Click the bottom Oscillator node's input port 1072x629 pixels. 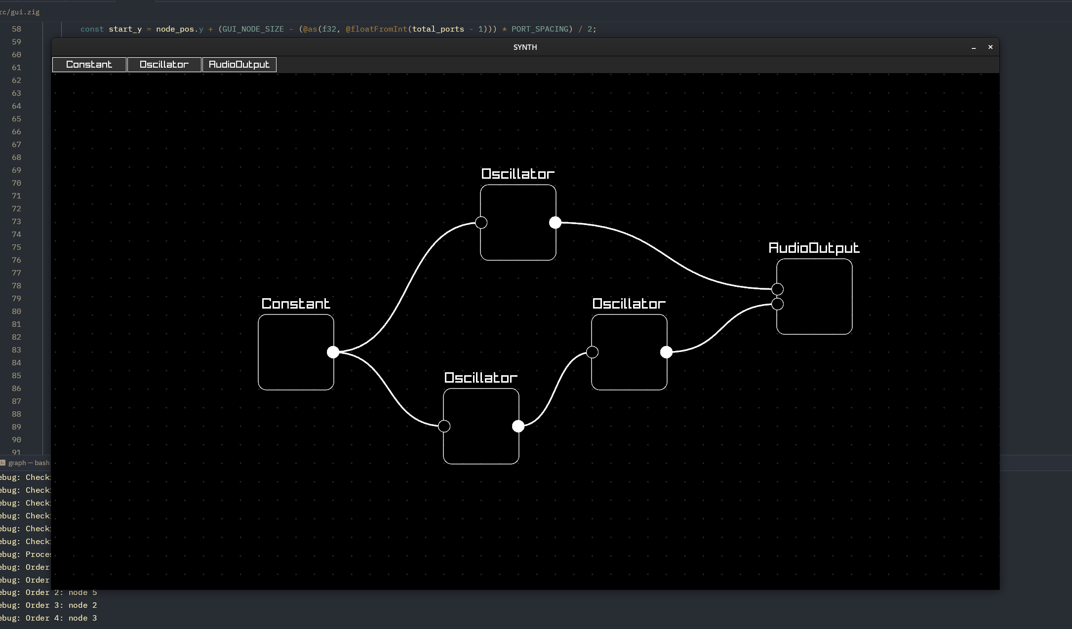444,426
